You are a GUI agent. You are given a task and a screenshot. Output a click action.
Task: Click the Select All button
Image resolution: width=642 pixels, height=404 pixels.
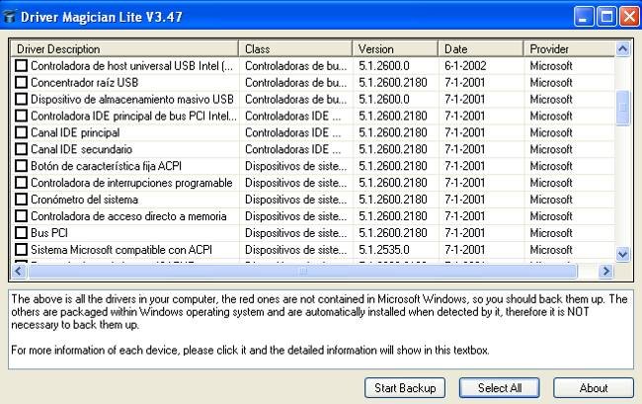pyautogui.click(x=500, y=387)
